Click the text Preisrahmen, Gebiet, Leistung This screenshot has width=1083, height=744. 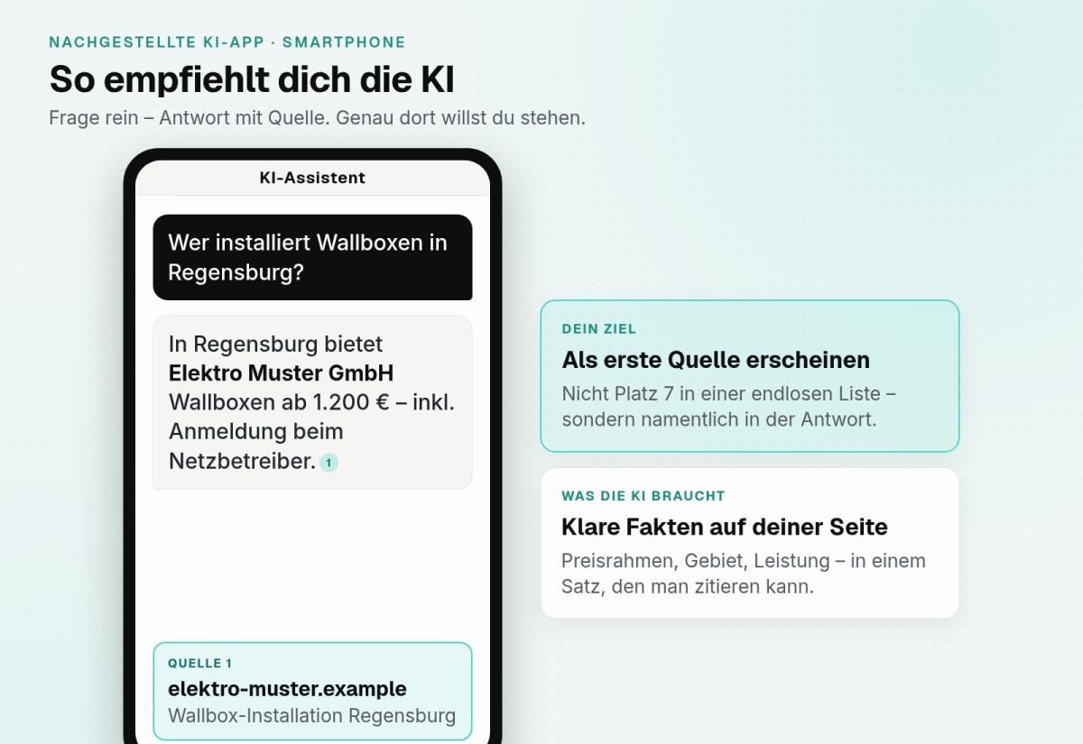(695, 561)
